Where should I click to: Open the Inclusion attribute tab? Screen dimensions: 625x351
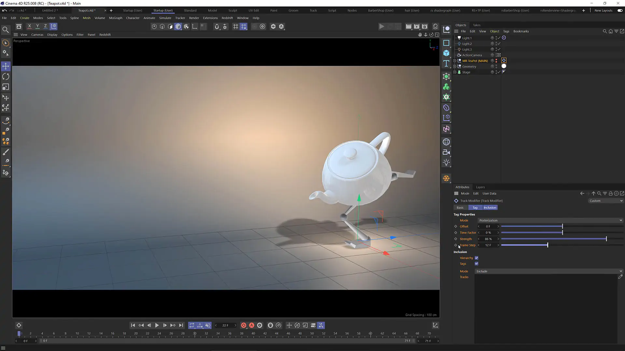pyautogui.click(x=490, y=208)
